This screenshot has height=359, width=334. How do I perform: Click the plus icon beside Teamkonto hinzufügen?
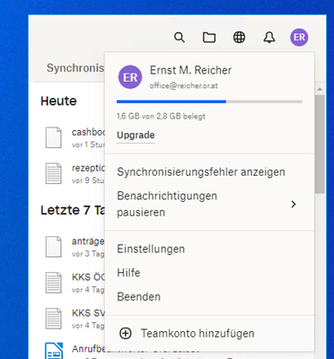126,333
